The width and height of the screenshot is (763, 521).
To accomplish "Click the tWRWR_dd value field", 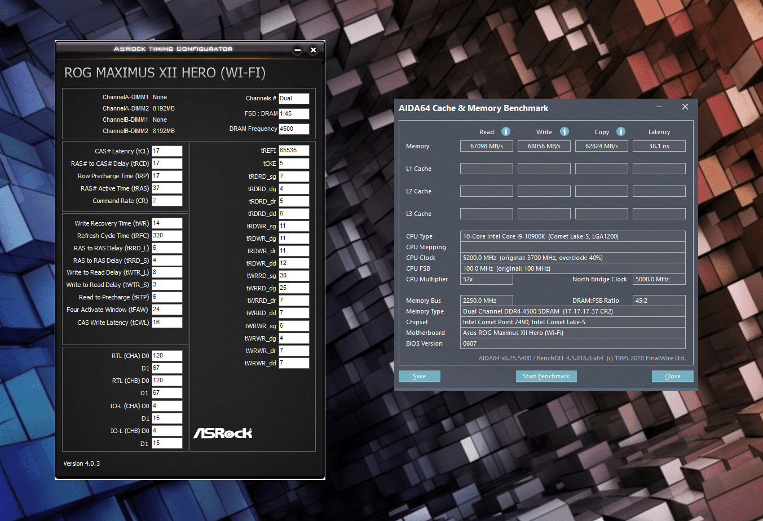I will 294,363.
